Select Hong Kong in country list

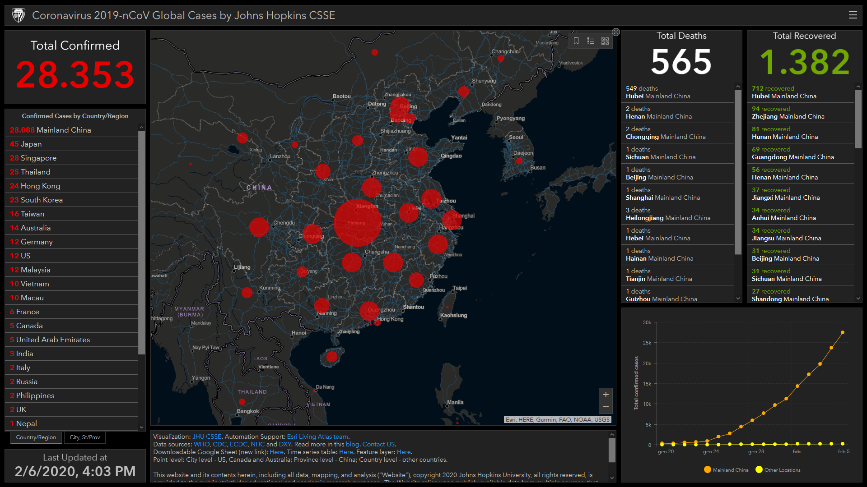pyautogui.click(x=71, y=186)
